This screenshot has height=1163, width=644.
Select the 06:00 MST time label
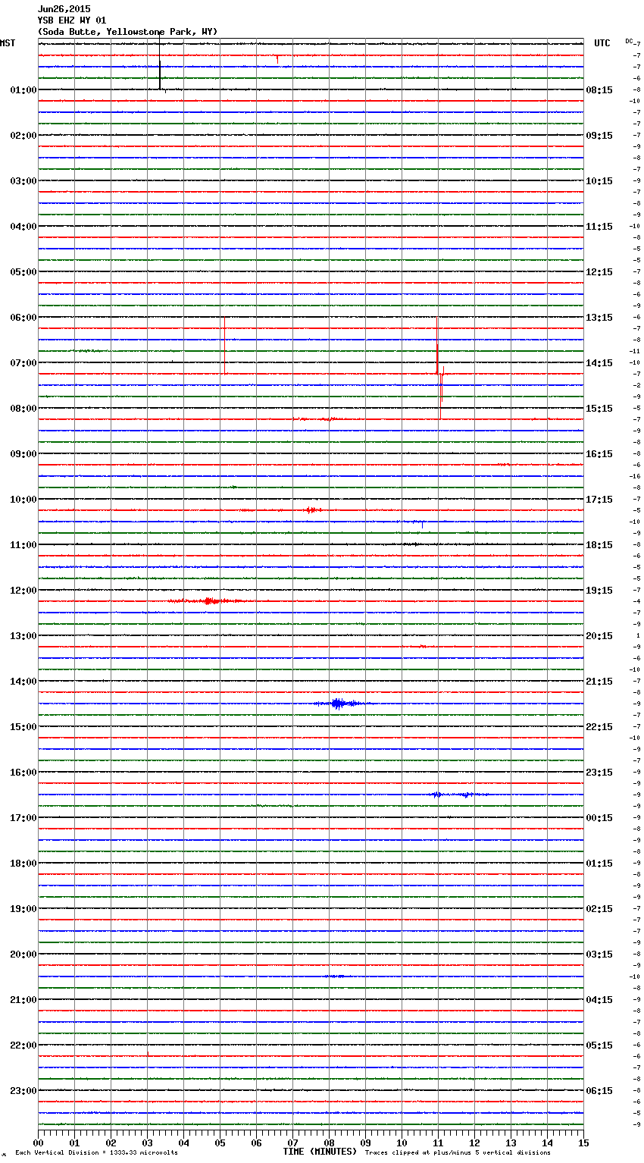point(23,318)
